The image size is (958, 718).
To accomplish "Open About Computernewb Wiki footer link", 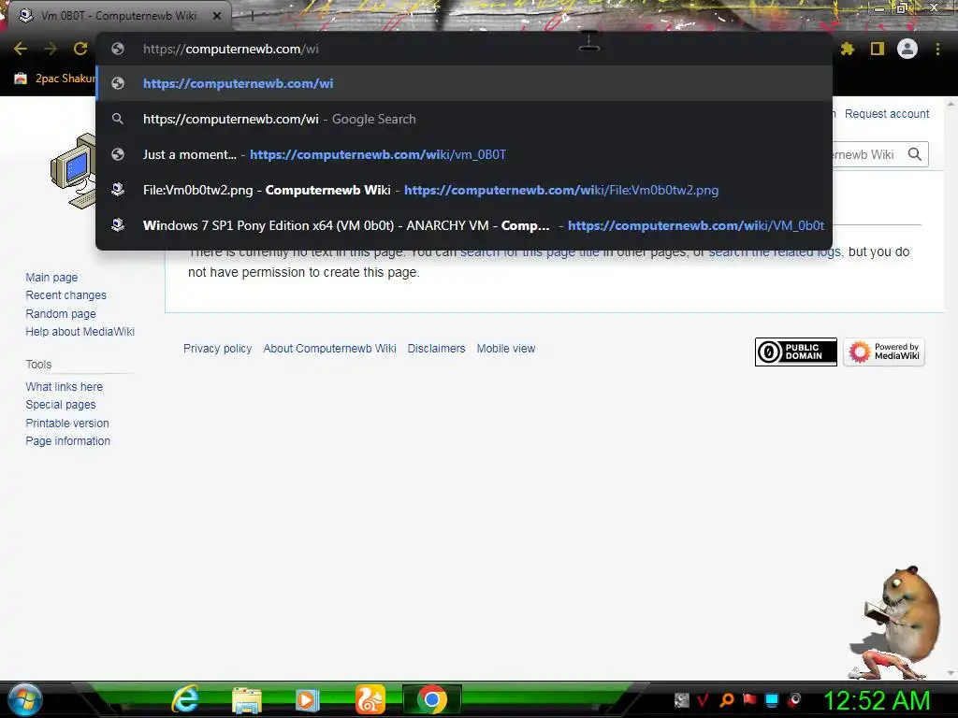I will click(329, 349).
